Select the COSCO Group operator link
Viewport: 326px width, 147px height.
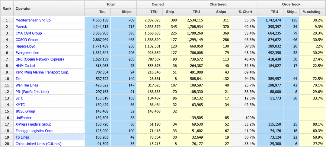[x=27, y=40]
